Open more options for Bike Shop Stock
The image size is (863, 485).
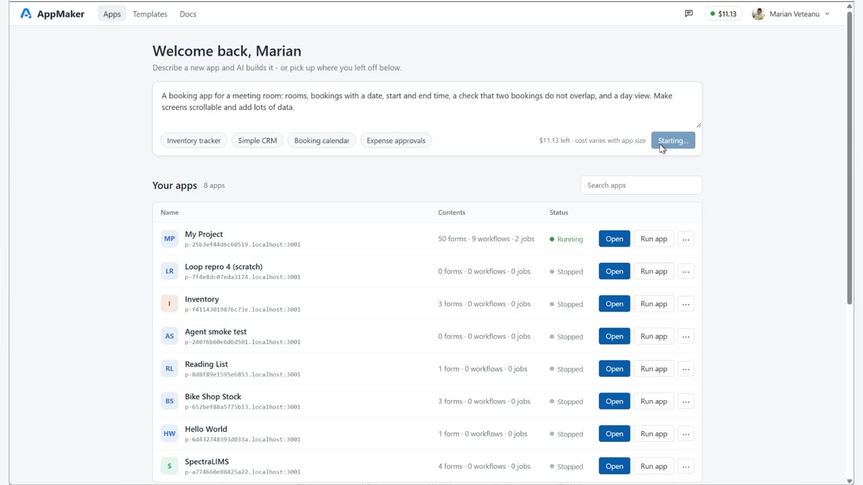tap(686, 401)
